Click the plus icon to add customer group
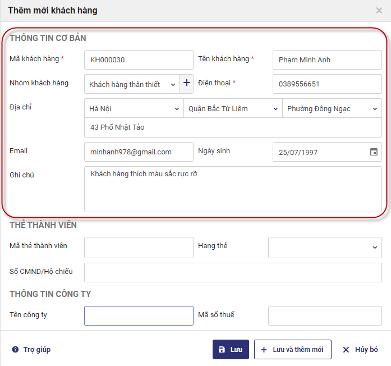This screenshot has height=366, width=391. [187, 84]
